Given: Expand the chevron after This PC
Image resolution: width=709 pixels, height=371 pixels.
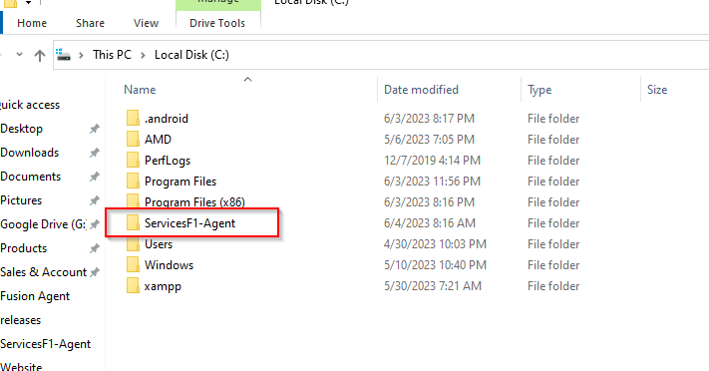Looking at the screenshot, I should [x=143, y=55].
